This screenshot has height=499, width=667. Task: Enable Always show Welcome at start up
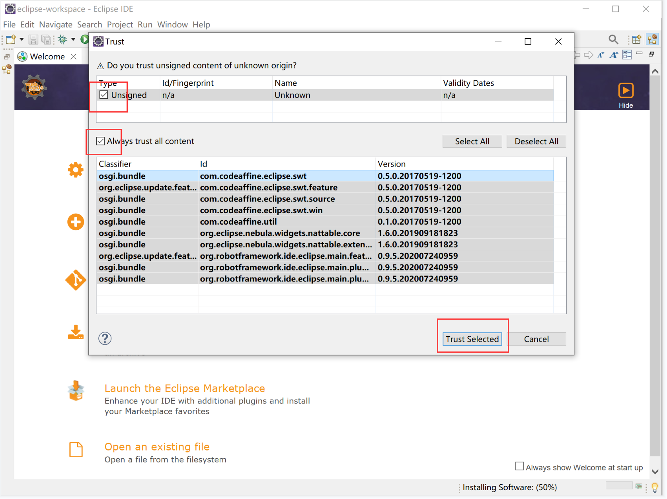[519, 466]
